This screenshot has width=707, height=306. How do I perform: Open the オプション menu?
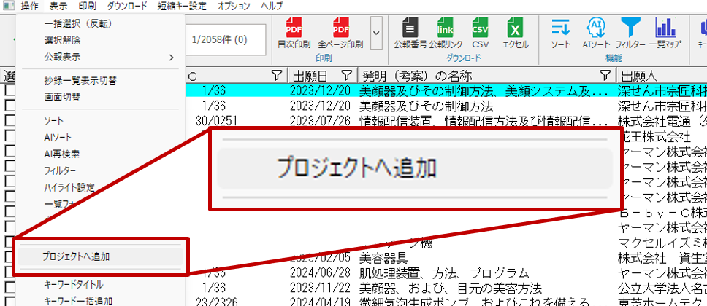tap(234, 7)
